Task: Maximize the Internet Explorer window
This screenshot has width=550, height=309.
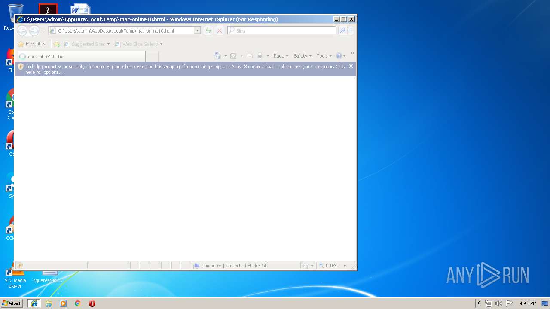Action: [x=344, y=19]
